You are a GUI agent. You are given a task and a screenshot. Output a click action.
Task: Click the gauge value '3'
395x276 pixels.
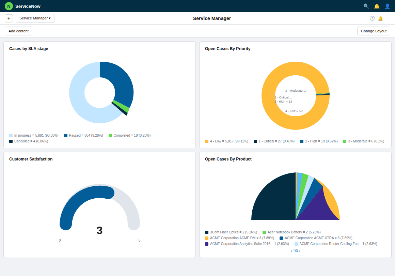(99, 230)
